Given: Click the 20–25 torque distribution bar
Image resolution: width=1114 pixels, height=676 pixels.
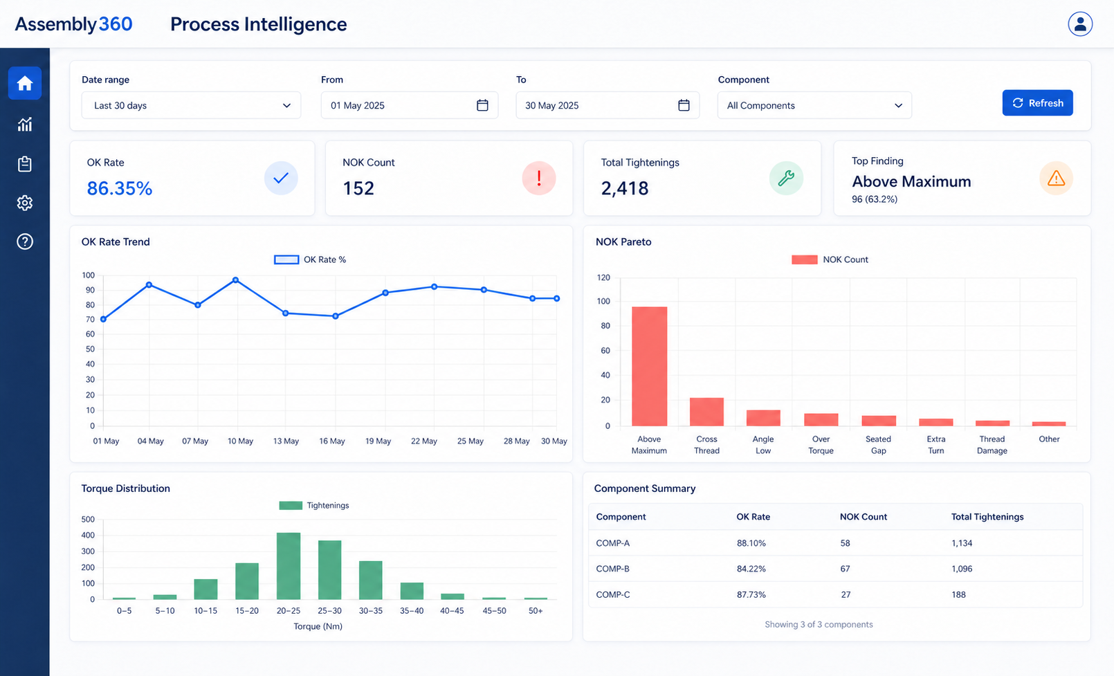Looking at the screenshot, I should click(x=289, y=566).
